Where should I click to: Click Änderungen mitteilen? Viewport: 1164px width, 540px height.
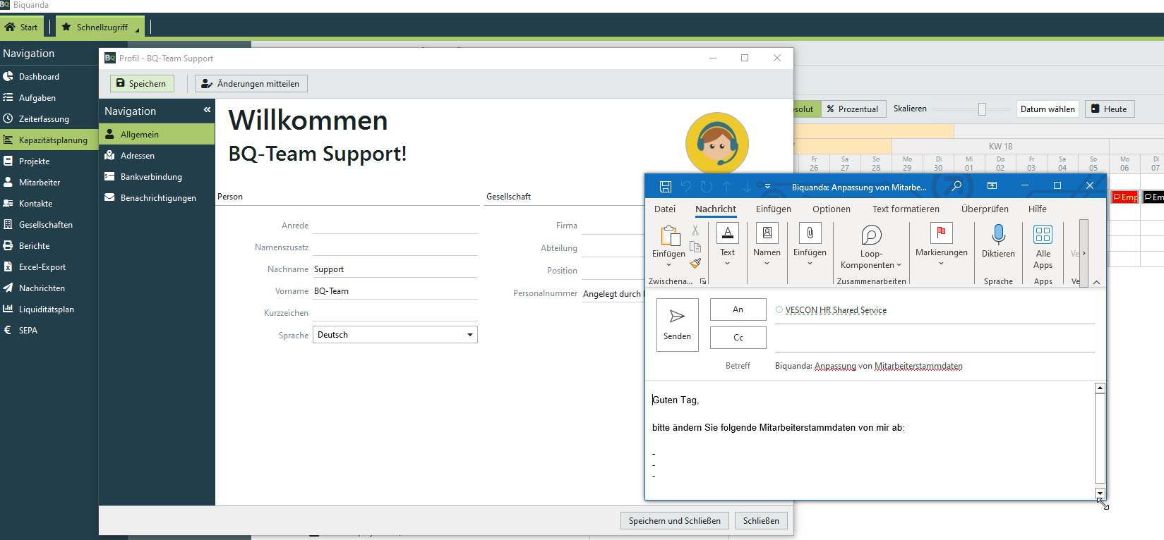tap(251, 83)
